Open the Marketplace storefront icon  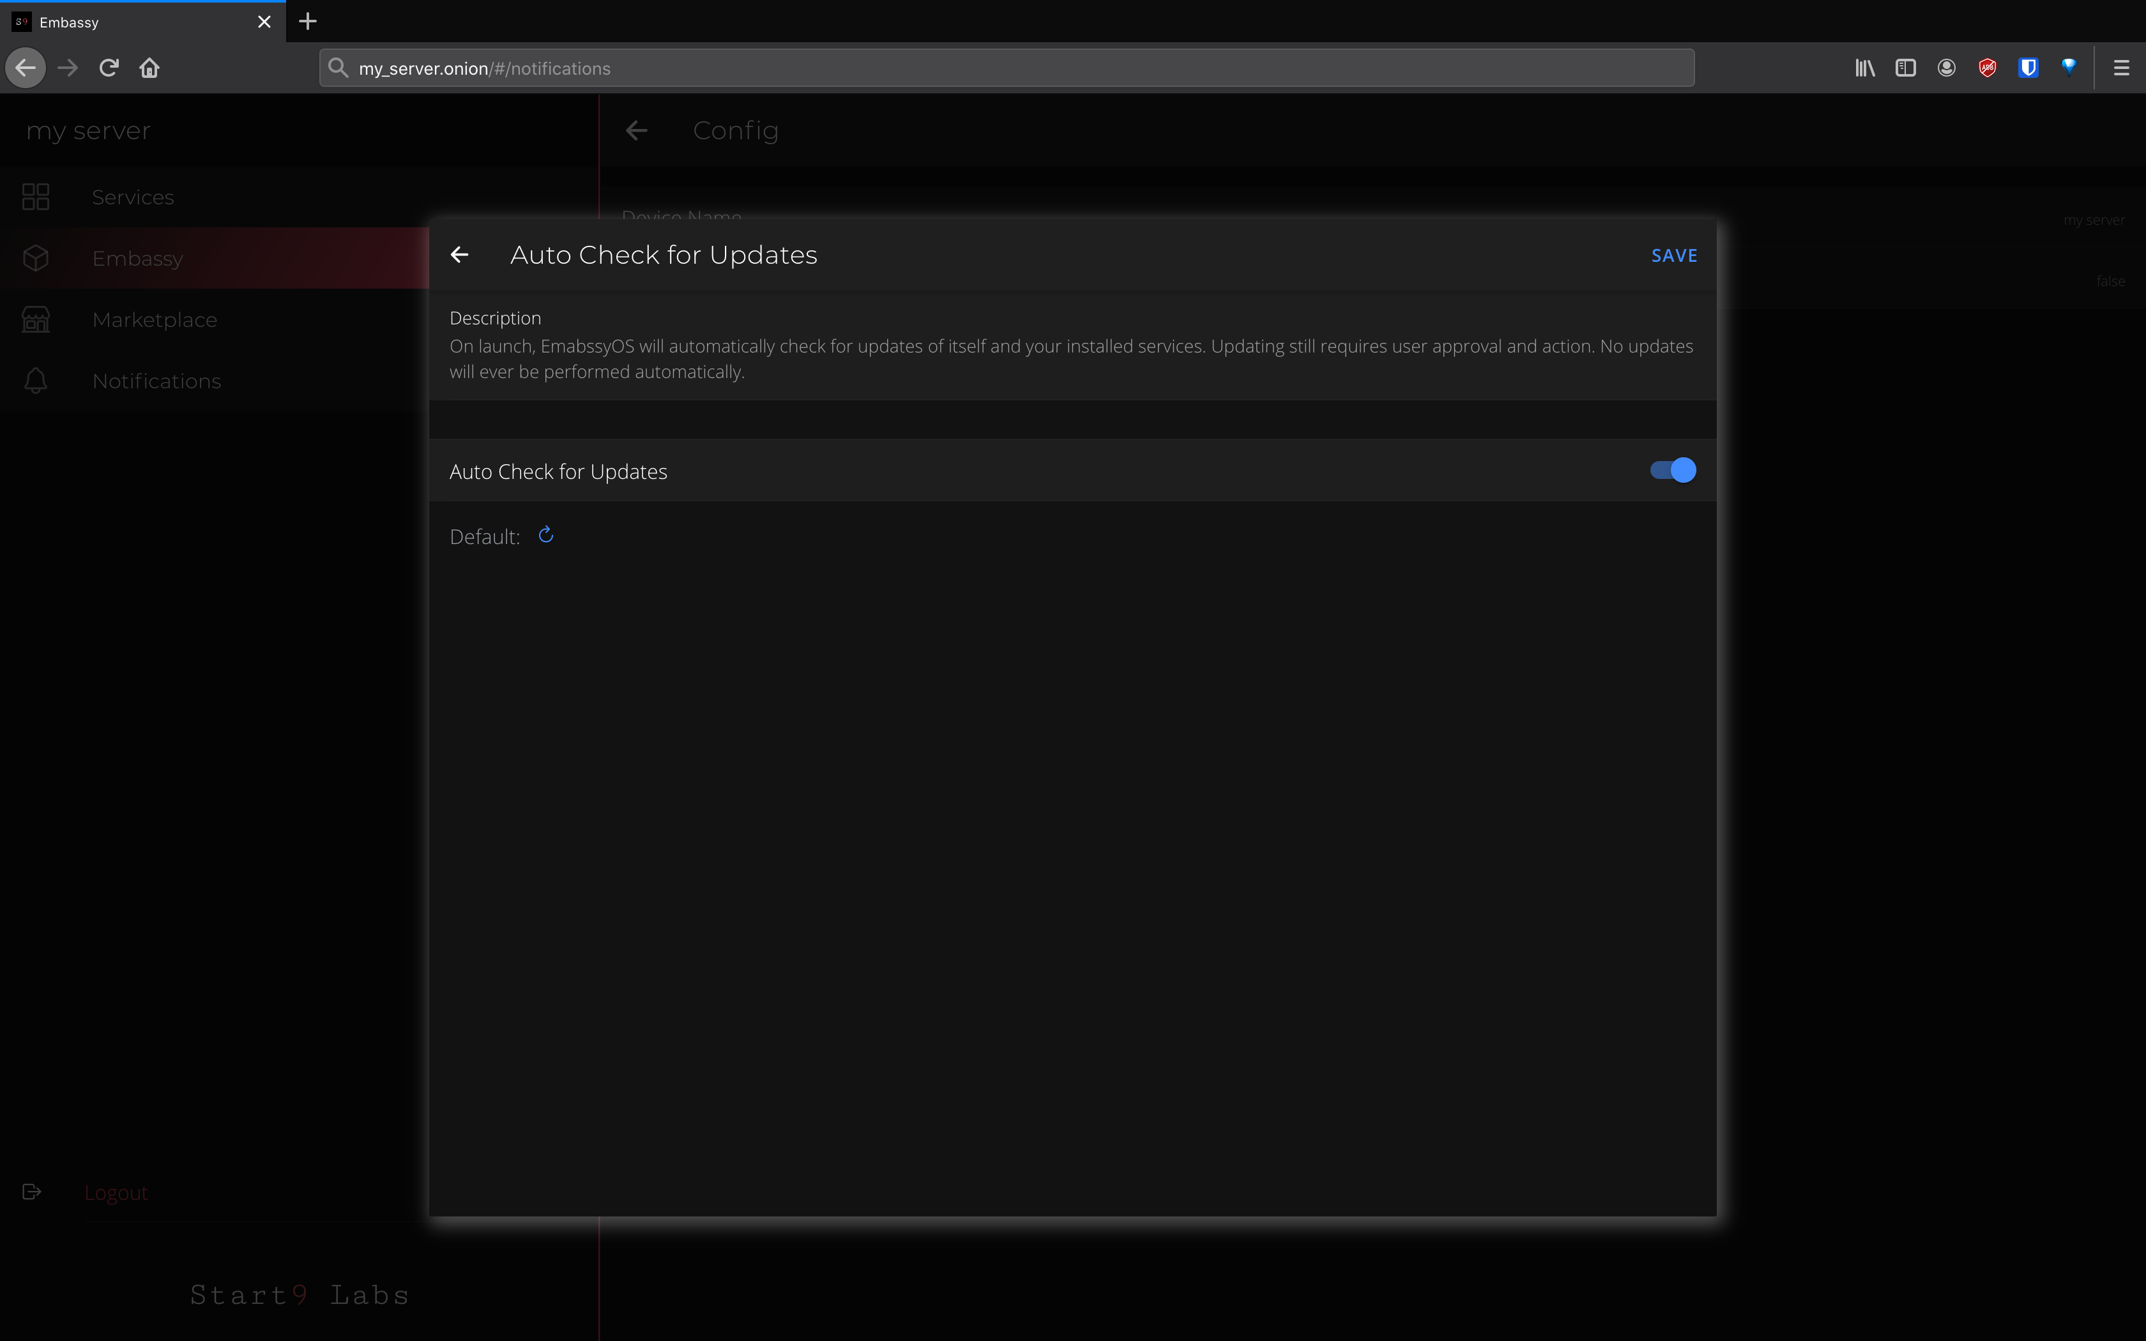pos(36,319)
